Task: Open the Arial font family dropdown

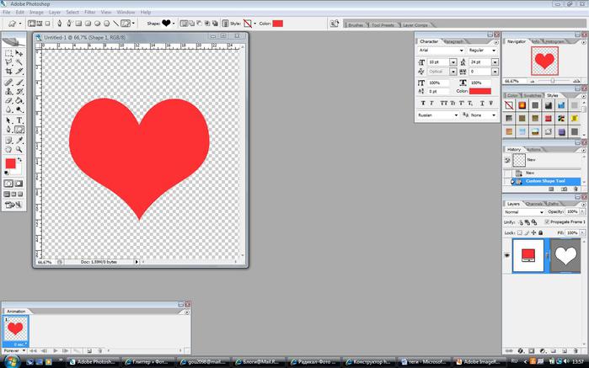Action: click(461, 51)
